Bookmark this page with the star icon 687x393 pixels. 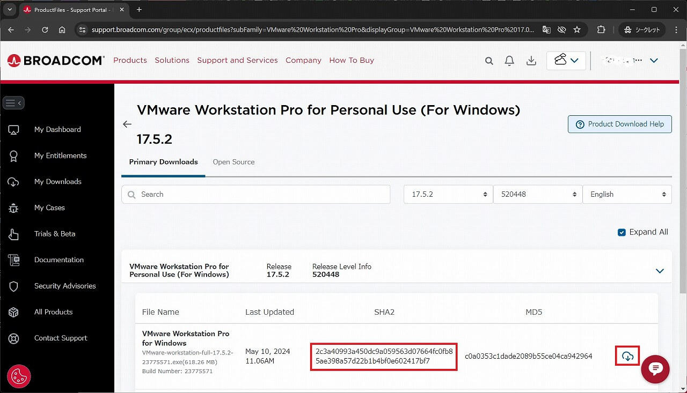[577, 30]
